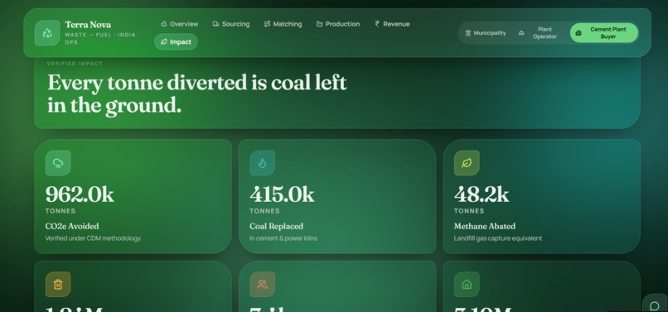The width and height of the screenshot is (668, 312).
Task: Switch role to Plant Operator
Action: click(538, 33)
